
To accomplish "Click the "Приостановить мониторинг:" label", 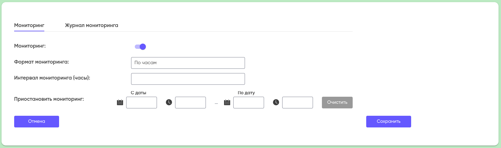I will 49,99.
